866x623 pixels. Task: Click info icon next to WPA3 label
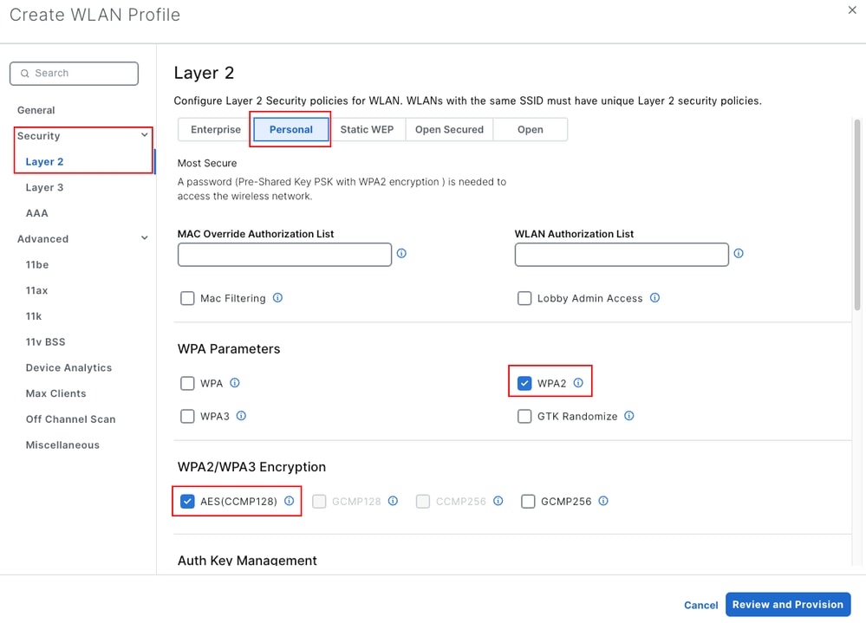[x=241, y=416]
